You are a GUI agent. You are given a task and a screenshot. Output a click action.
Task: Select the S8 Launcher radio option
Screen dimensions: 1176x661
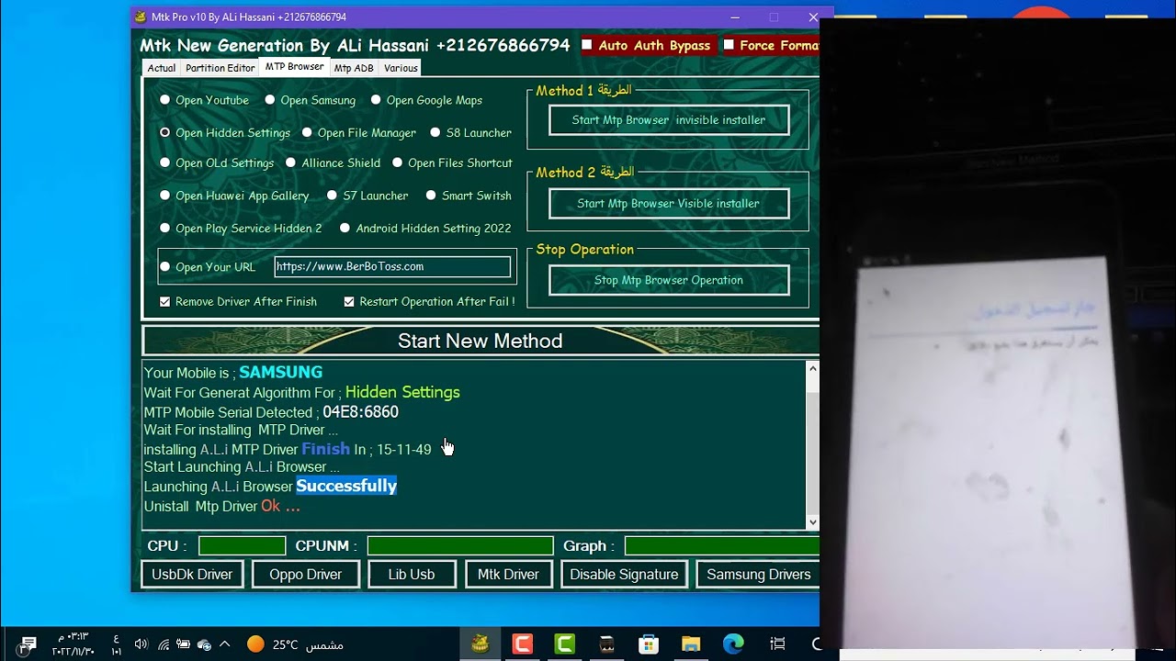pos(435,132)
